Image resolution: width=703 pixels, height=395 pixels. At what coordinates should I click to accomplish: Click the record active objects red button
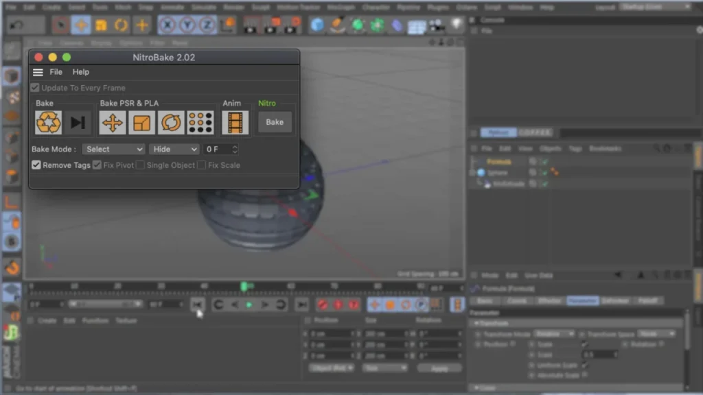pyautogui.click(x=323, y=305)
